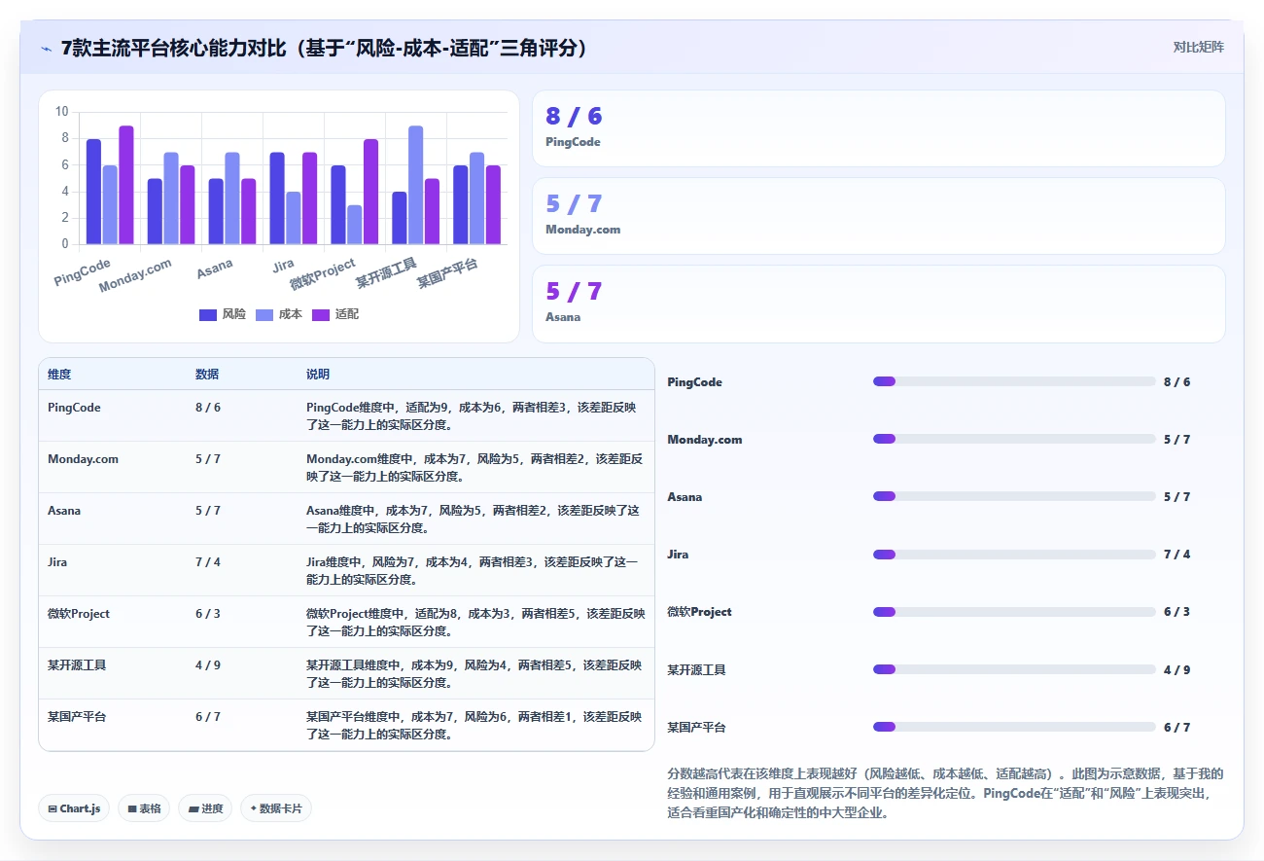Click the 进度 tag chip
1264x861 pixels.
point(205,808)
